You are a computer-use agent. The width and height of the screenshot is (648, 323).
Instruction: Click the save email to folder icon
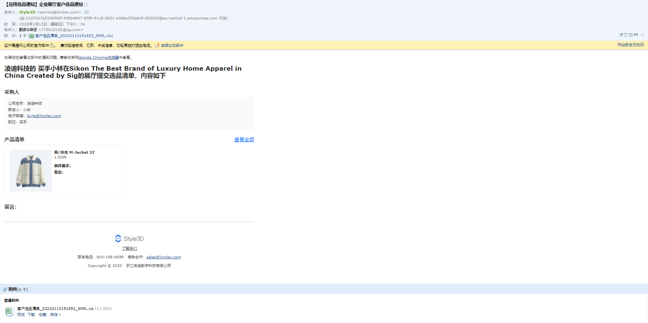(631, 35)
